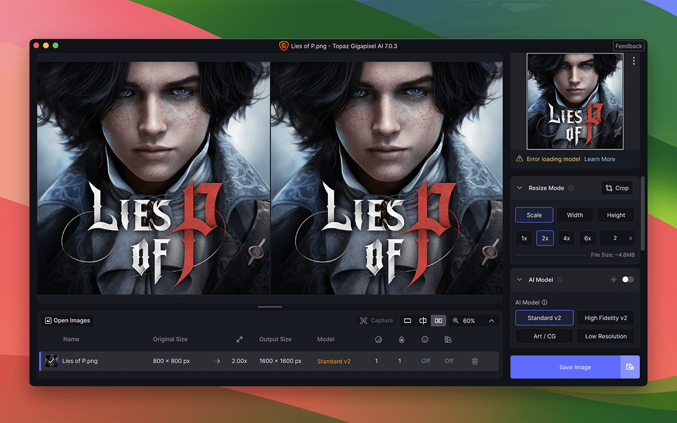The image size is (677, 423).
Task: Click the Capture button
Action: tap(376, 320)
